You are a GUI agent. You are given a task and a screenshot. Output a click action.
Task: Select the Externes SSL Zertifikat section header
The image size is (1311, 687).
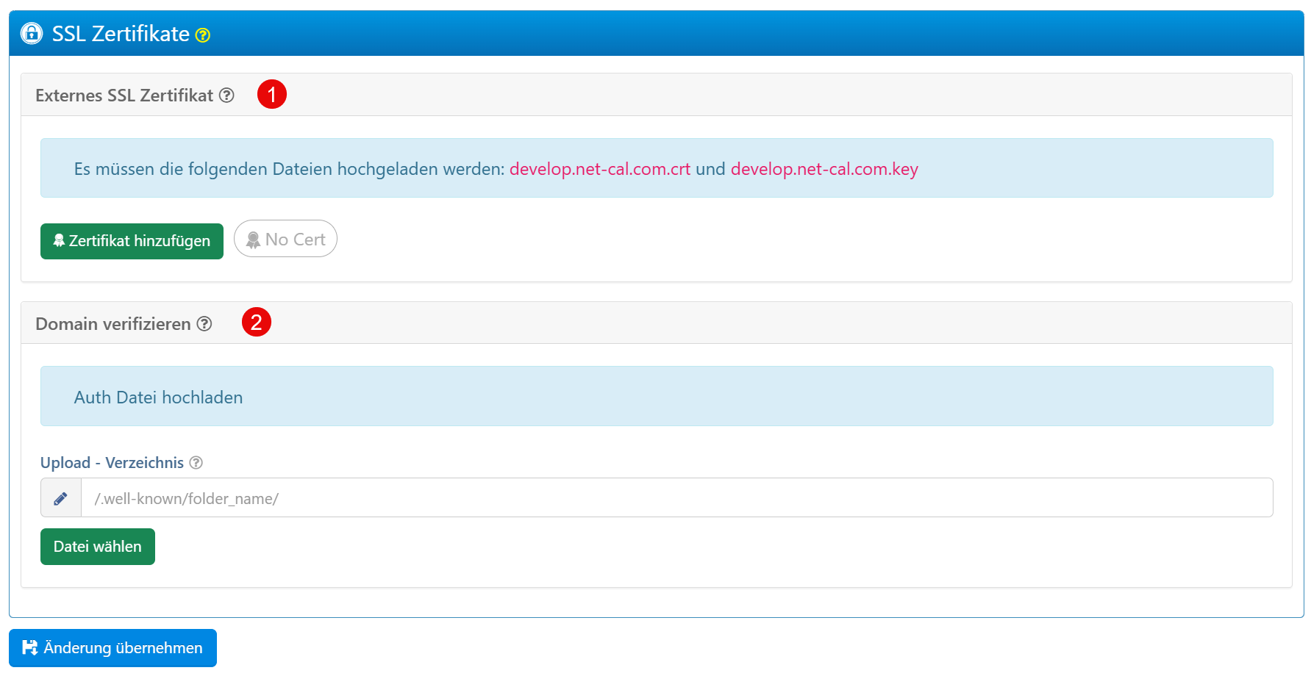[x=124, y=96]
